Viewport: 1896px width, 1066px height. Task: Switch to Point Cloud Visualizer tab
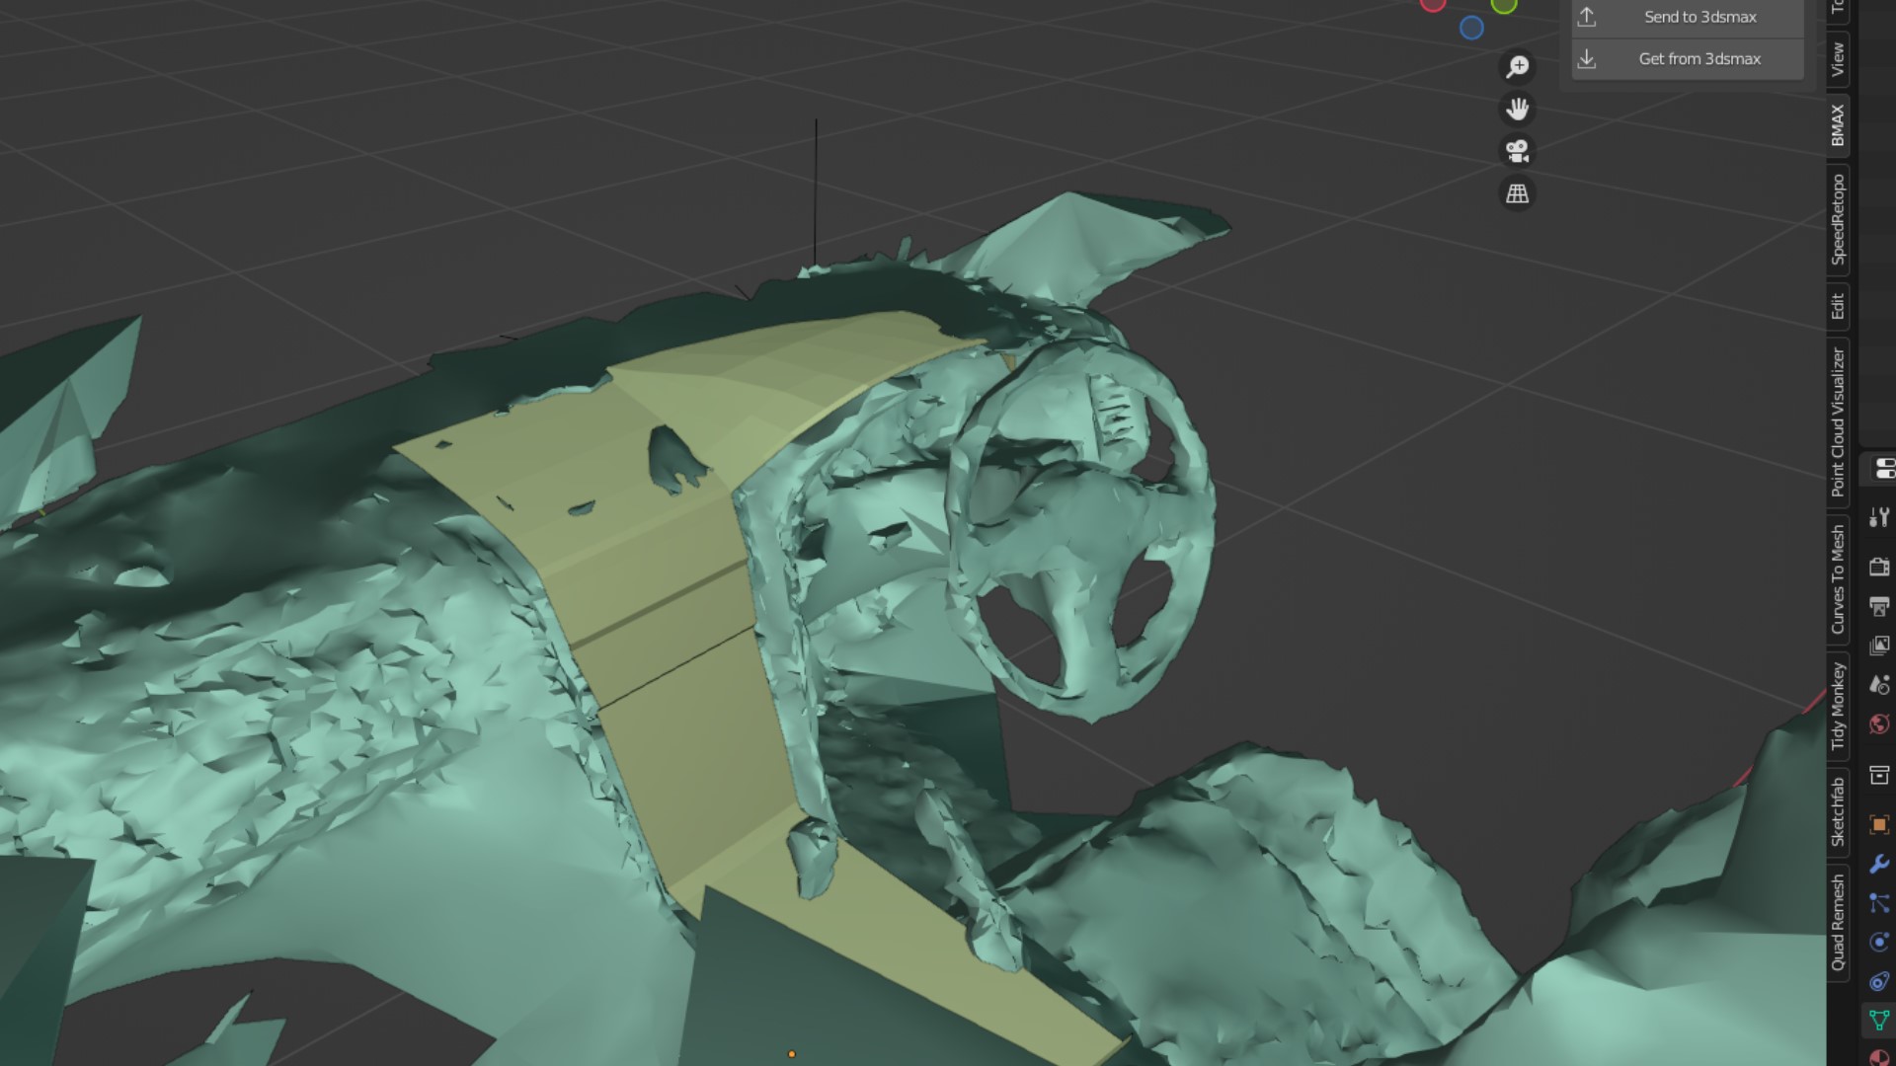[1837, 422]
